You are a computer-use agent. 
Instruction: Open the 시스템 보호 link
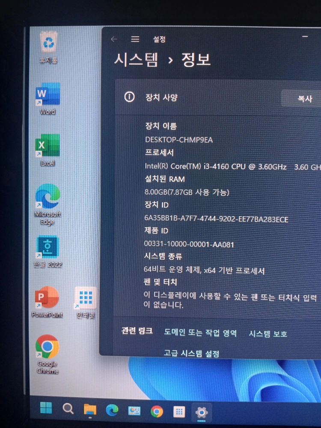click(x=268, y=333)
